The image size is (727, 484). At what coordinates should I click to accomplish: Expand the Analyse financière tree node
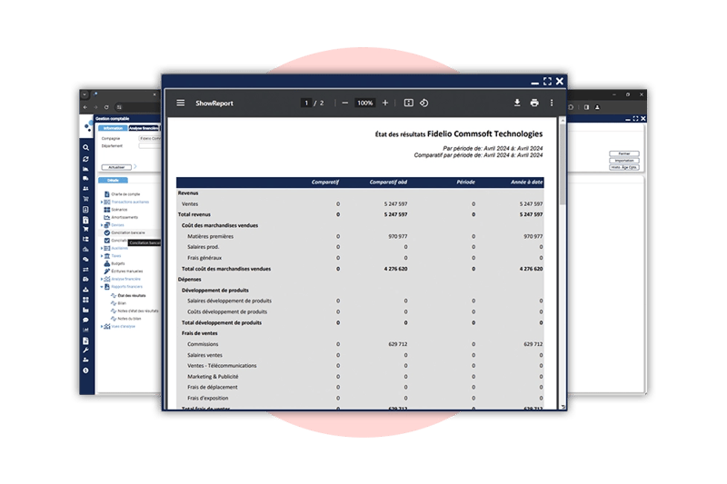pyautogui.click(x=102, y=279)
